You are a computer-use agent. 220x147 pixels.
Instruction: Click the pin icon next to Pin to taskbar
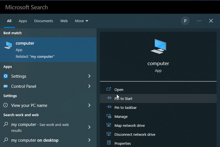[x=109, y=107]
